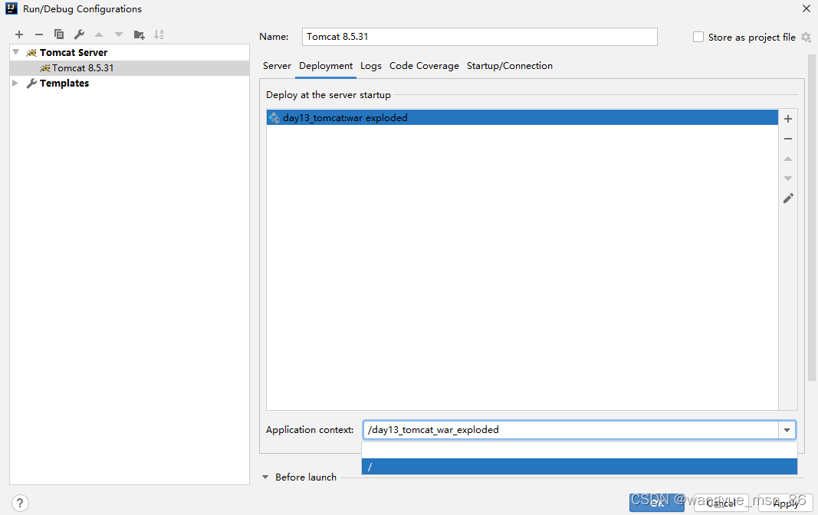Open the Application context dropdown arrow
Image resolution: width=818 pixels, height=515 pixels.
[x=787, y=430]
